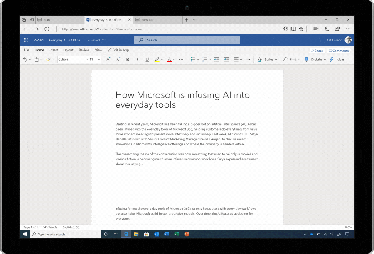Open the Comments pane button
The height and width of the screenshot is (254, 374).
point(338,51)
